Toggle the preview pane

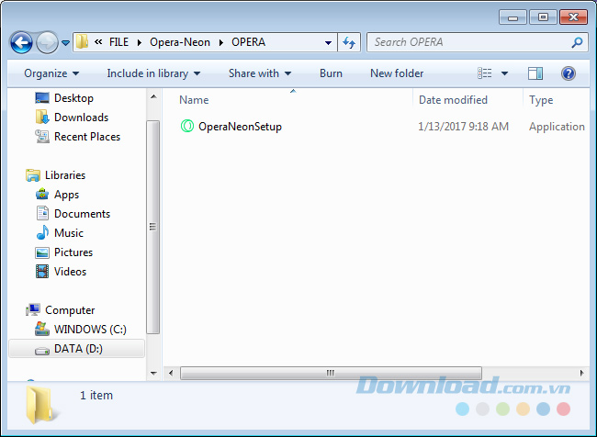pyautogui.click(x=535, y=73)
